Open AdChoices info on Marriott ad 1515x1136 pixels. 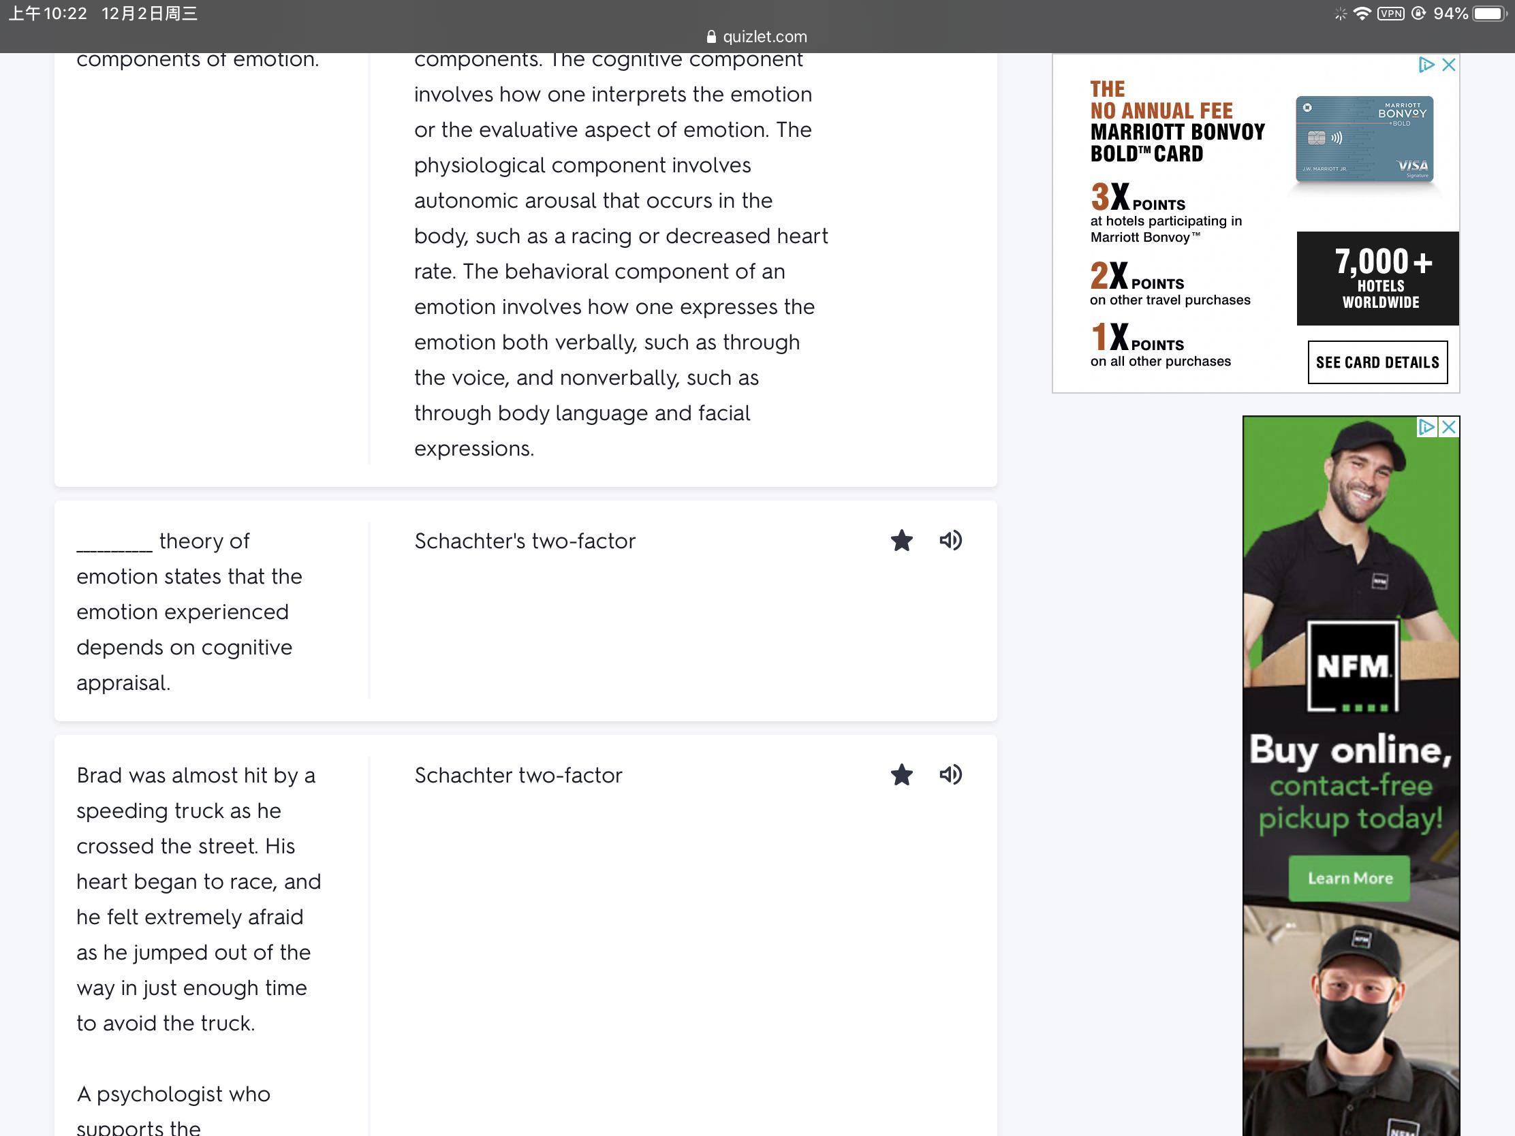(x=1426, y=65)
